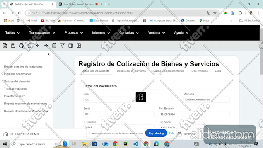Viewport: 263px width, 148px height.
Task: Open Reporte resumen de movimientos
Action: 26,104
